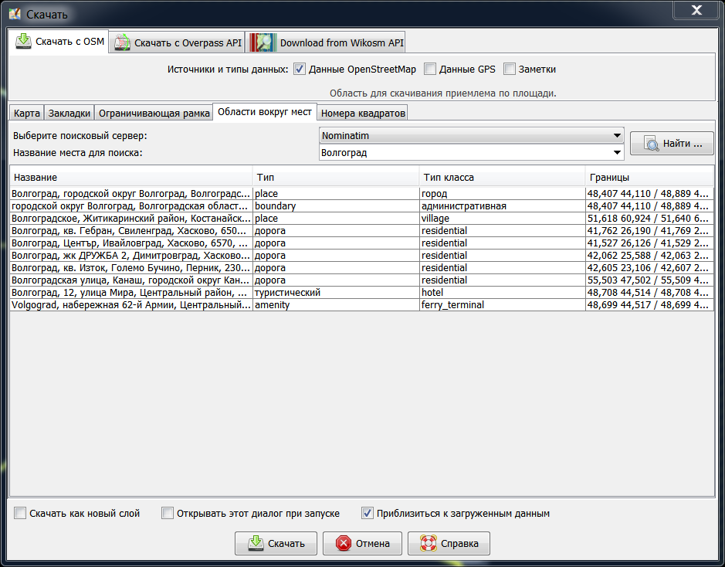Click the red cross icon on the Отмена button
The height and width of the screenshot is (567, 725).
pos(344,544)
